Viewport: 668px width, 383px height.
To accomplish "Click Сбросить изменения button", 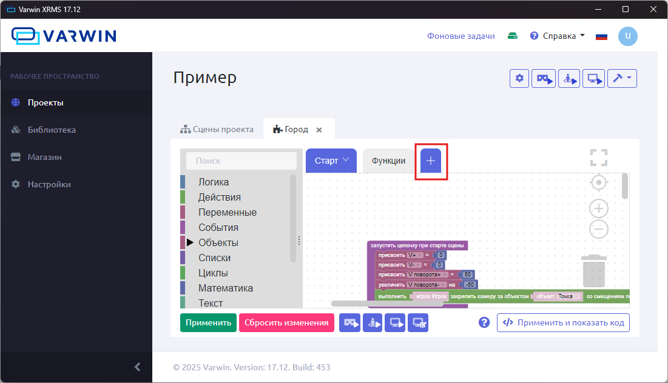I will pos(286,323).
